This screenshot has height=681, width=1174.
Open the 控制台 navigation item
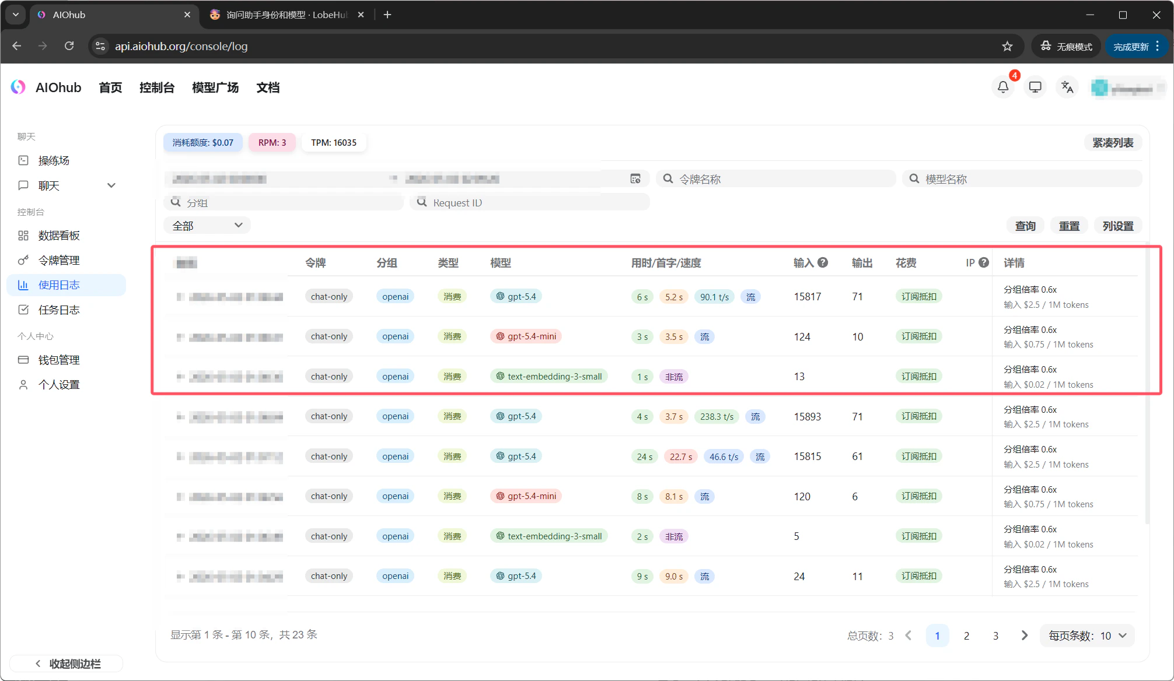coord(157,87)
